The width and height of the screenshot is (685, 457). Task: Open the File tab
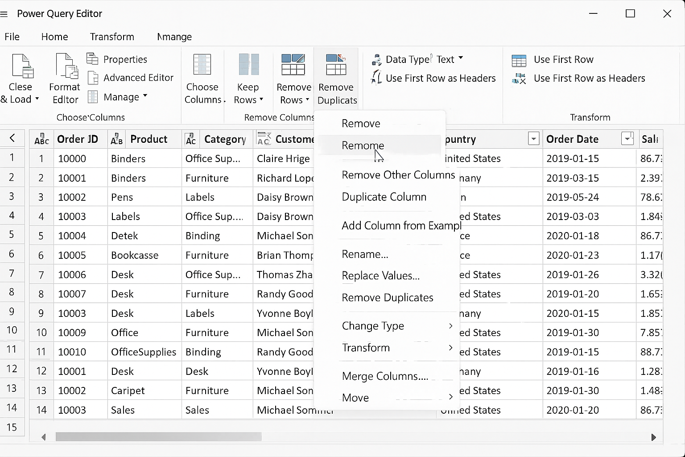point(12,37)
